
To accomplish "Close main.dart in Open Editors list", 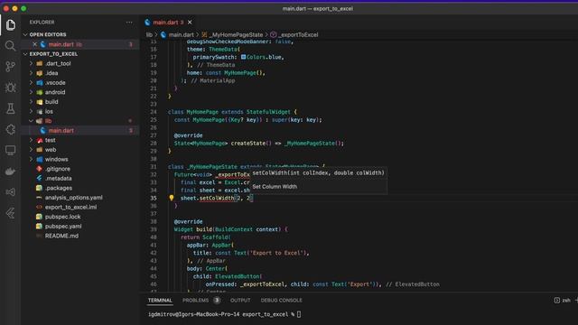I will click(34, 44).
